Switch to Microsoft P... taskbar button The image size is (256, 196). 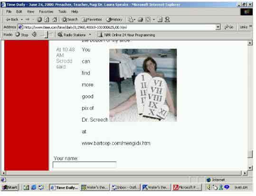click(187, 187)
